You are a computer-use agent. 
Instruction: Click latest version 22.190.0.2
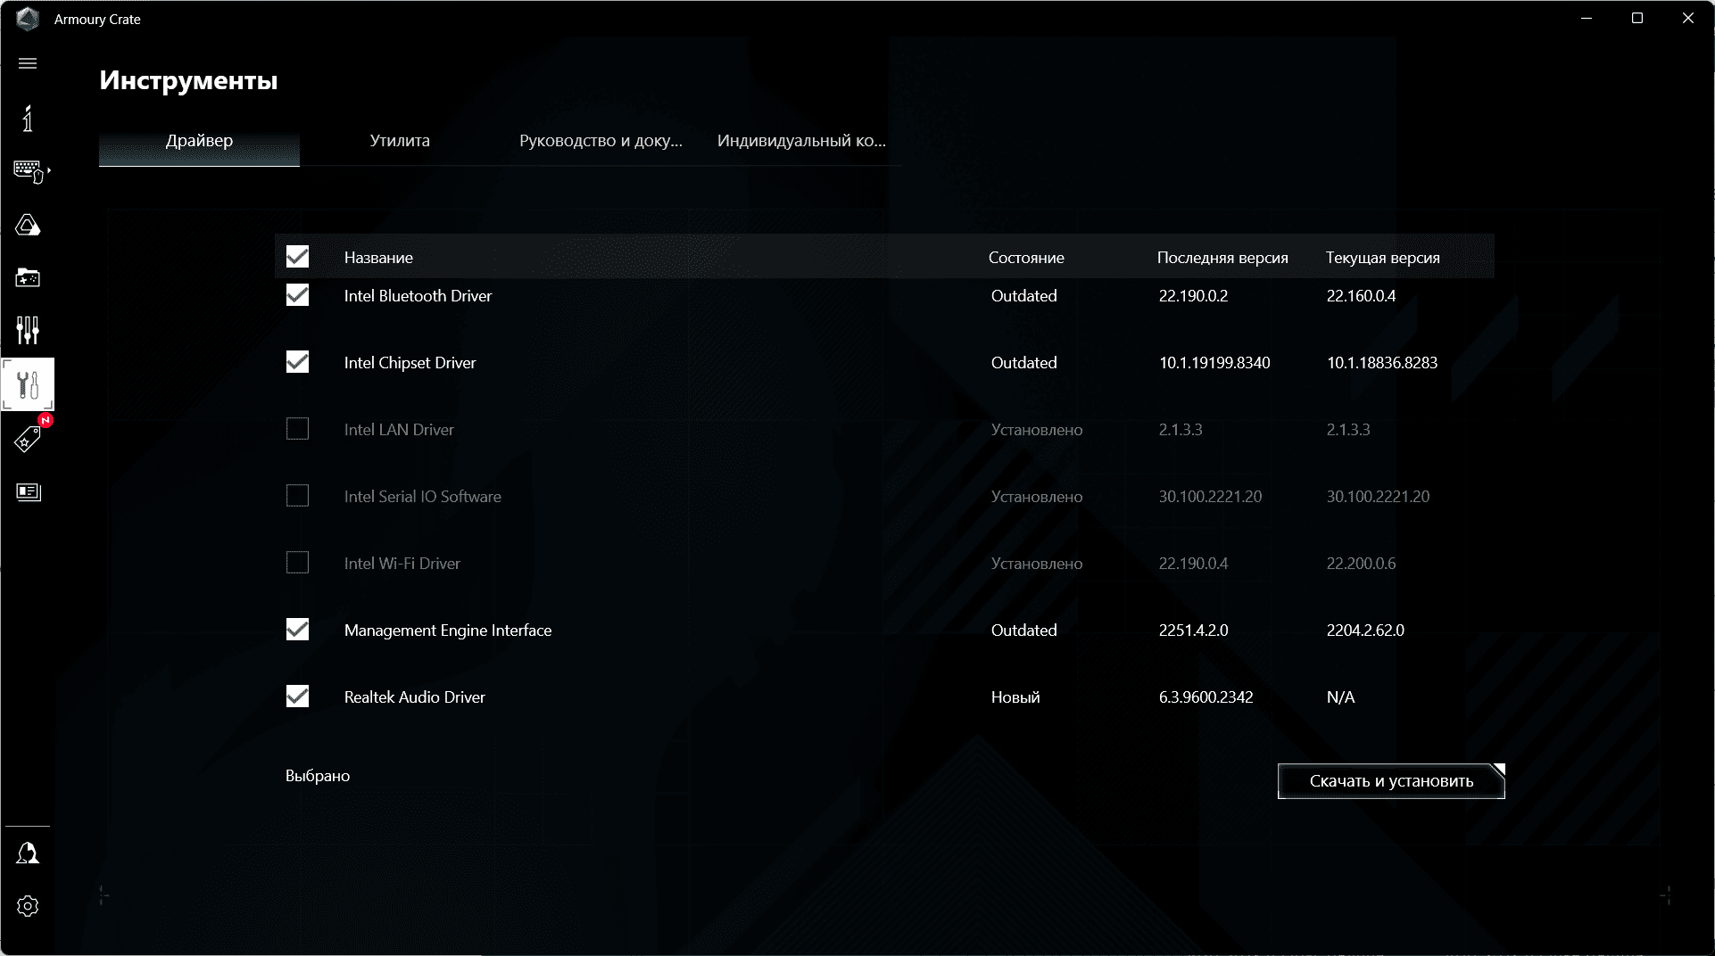[1193, 296]
